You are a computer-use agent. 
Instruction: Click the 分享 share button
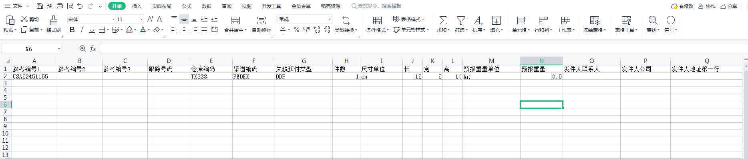point(729,6)
